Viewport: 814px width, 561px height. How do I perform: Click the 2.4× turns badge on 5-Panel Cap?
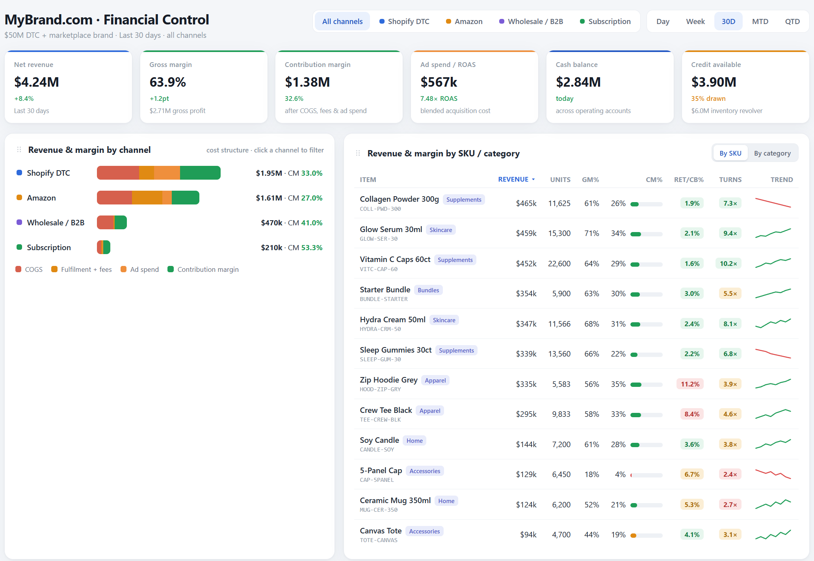pos(730,474)
